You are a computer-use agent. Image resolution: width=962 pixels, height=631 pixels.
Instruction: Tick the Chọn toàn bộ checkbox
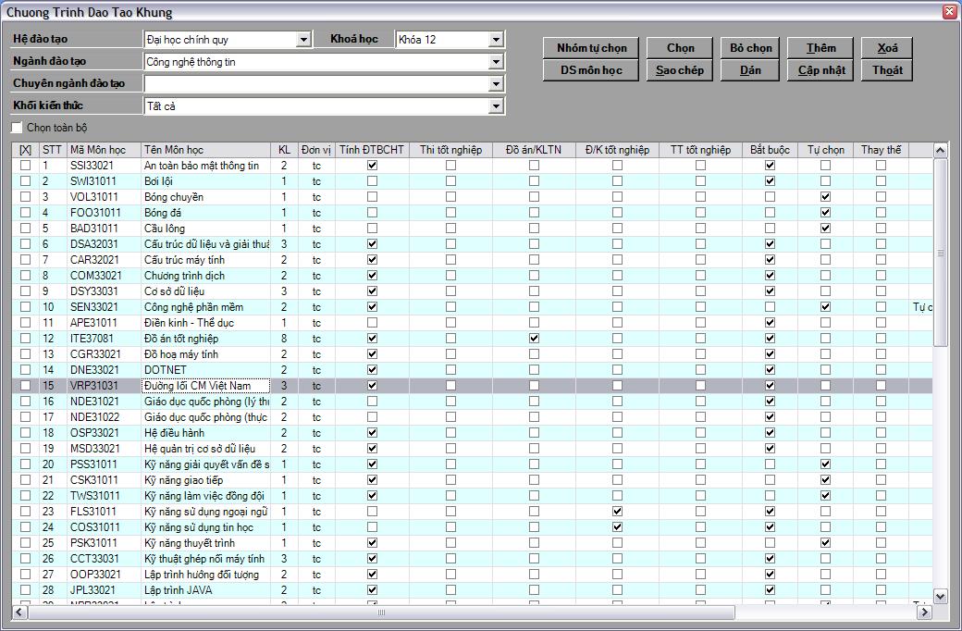click(x=18, y=128)
